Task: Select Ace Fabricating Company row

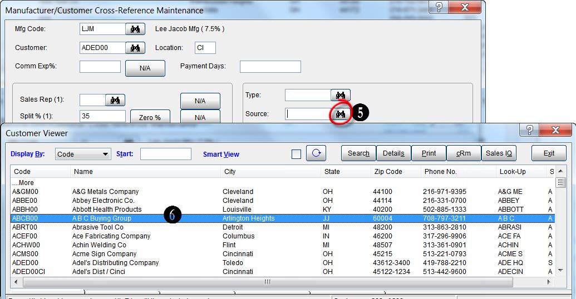Action: [x=283, y=236]
